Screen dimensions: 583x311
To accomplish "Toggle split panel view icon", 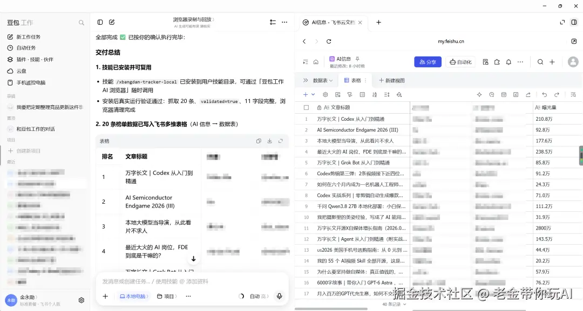I will 574,22.
